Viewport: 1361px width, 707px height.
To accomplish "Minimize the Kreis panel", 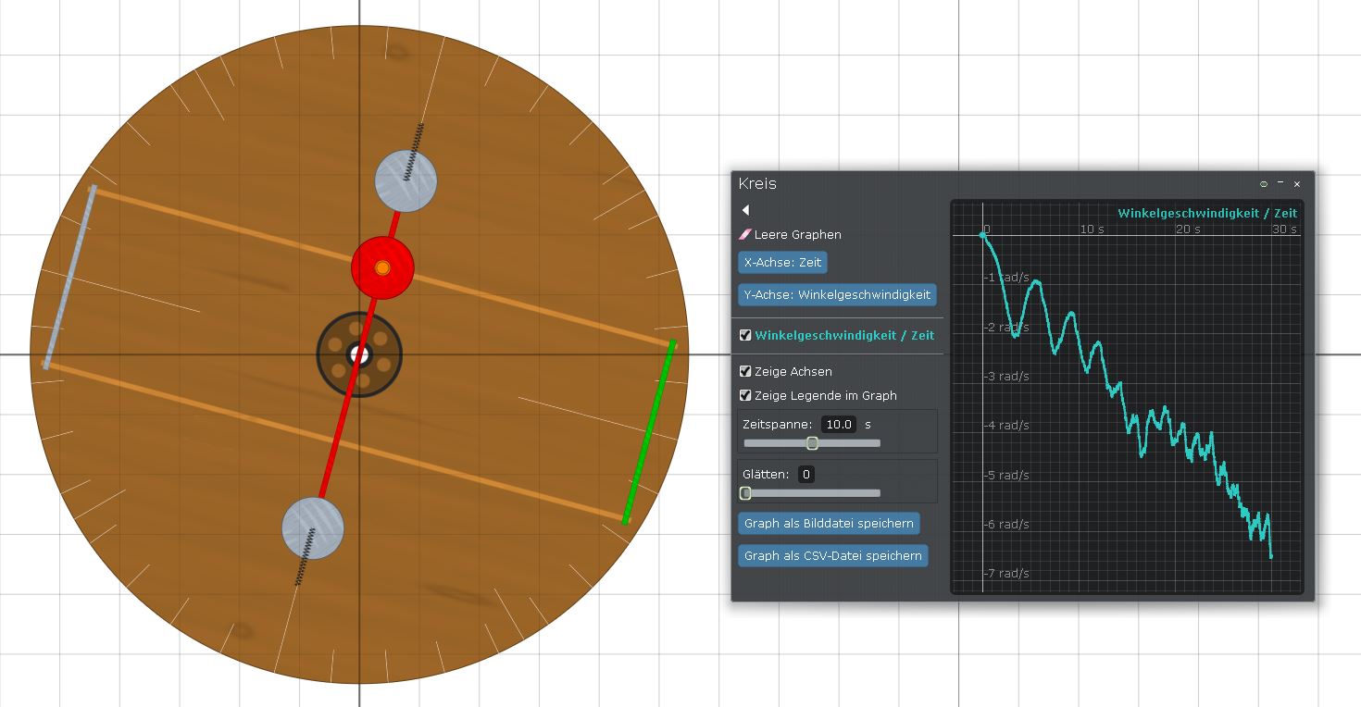I will pos(1280,183).
